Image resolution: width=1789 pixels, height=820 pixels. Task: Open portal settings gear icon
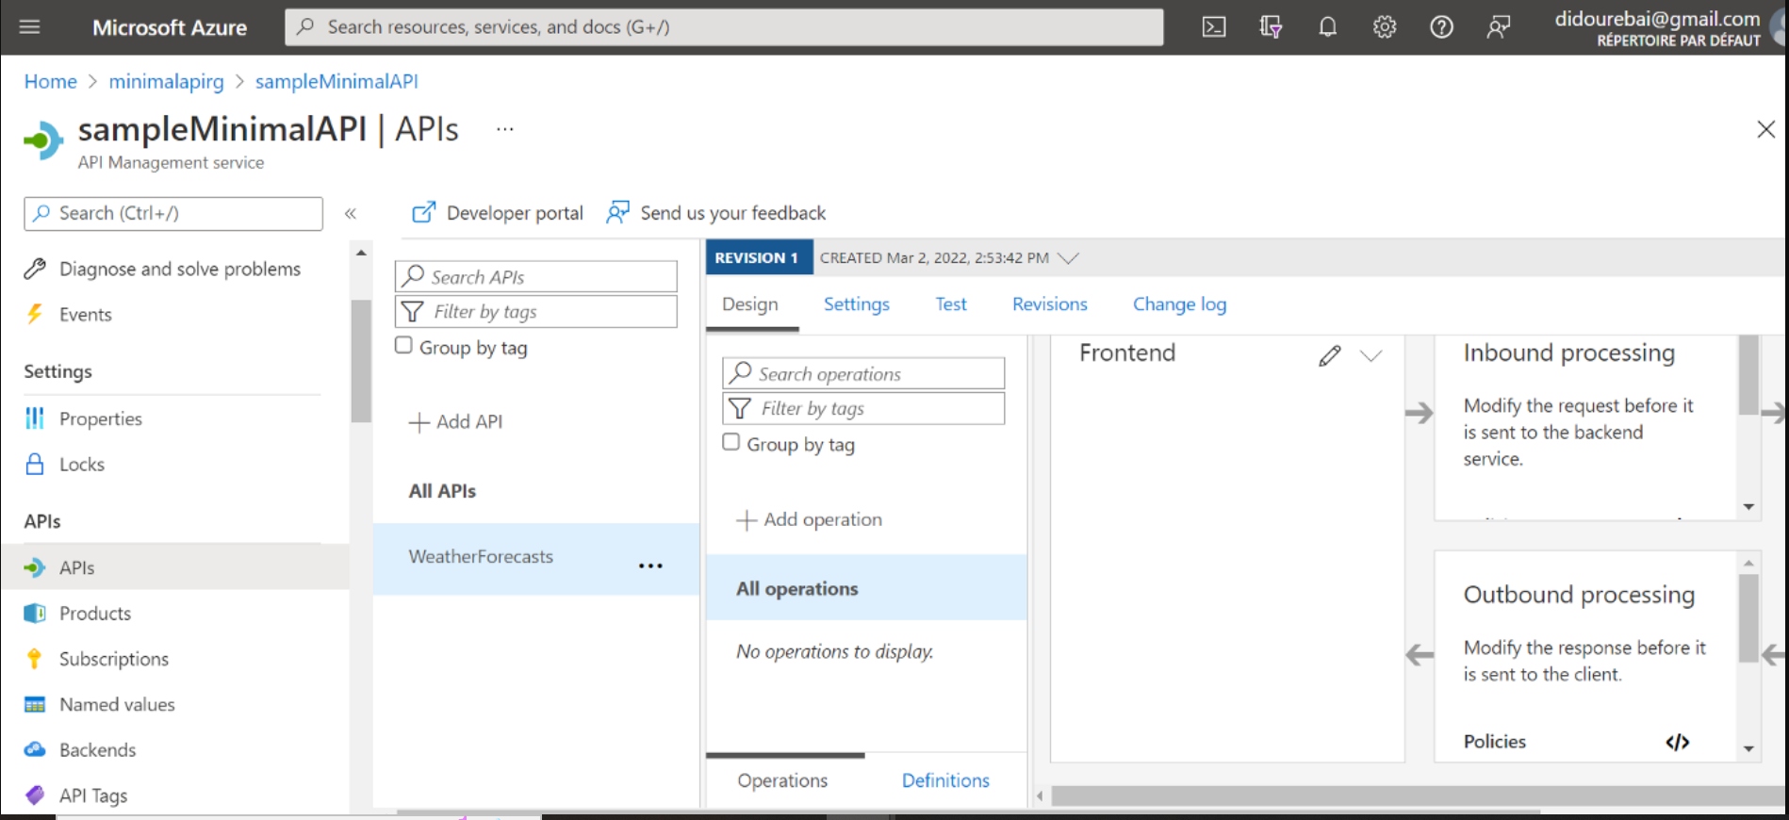pos(1384,27)
